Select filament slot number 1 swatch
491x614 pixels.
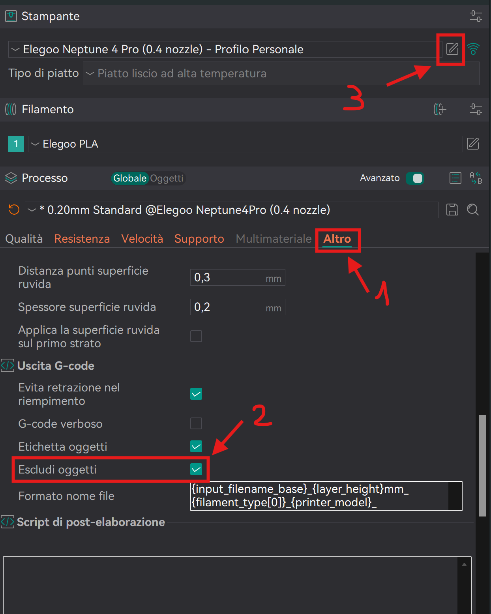coord(16,144)
